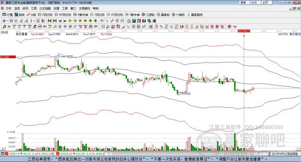Click the status bar left scroll arrow
This screenshot has width=301, height=162.
click(x=109, y=154)
